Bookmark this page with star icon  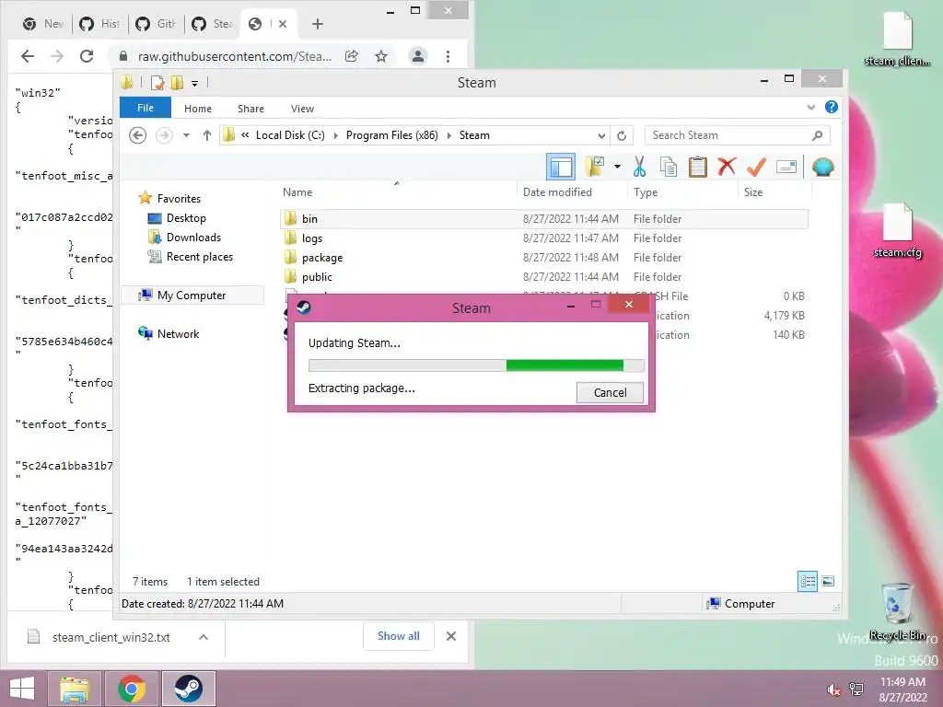point(380,56)
